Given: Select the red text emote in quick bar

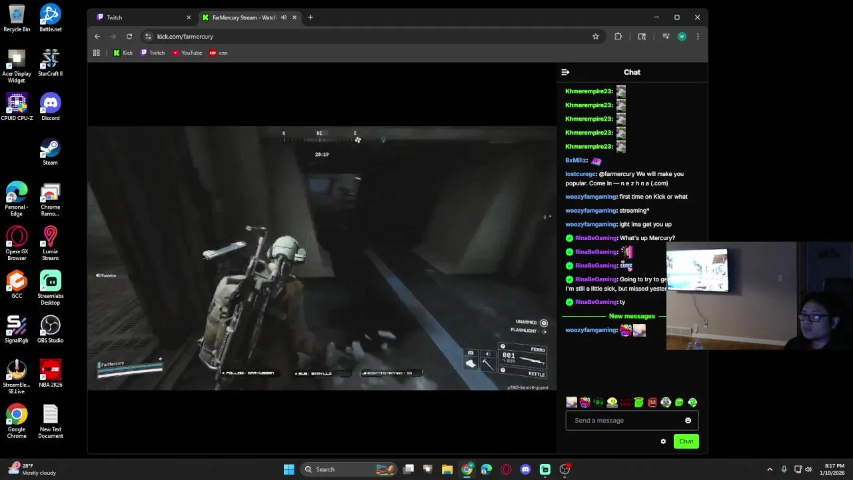Looking at the screenshot, I should click(625, 402).
